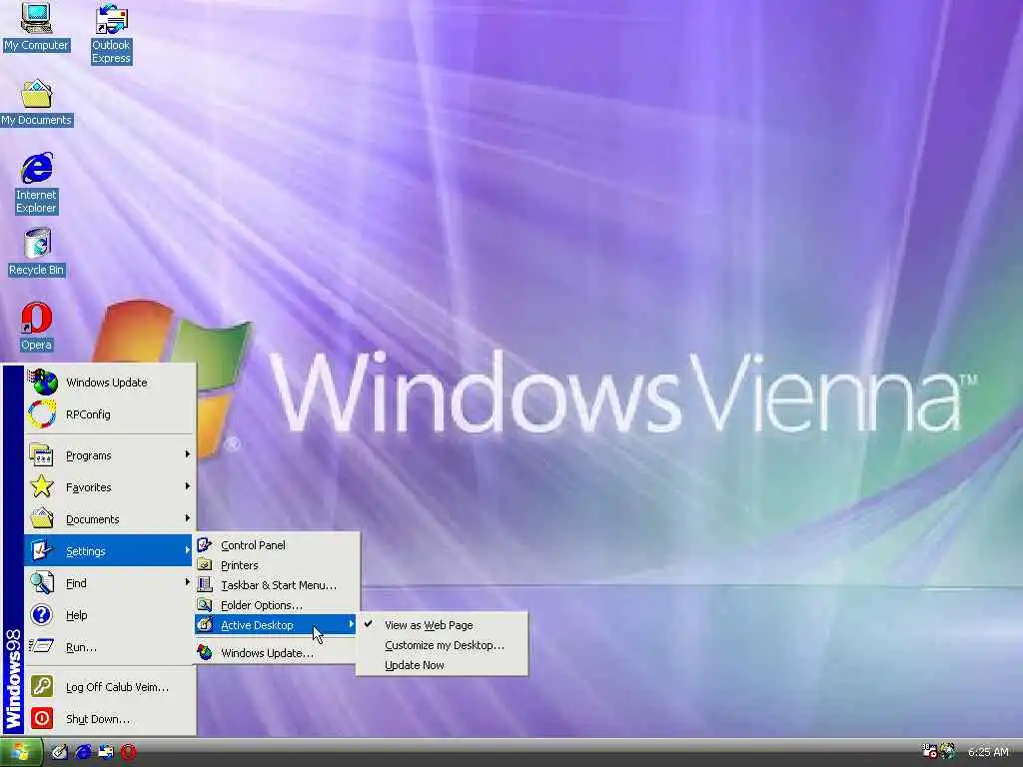
Task: Select the Internet Explorer desktop icon
Action: coord(37,184)
